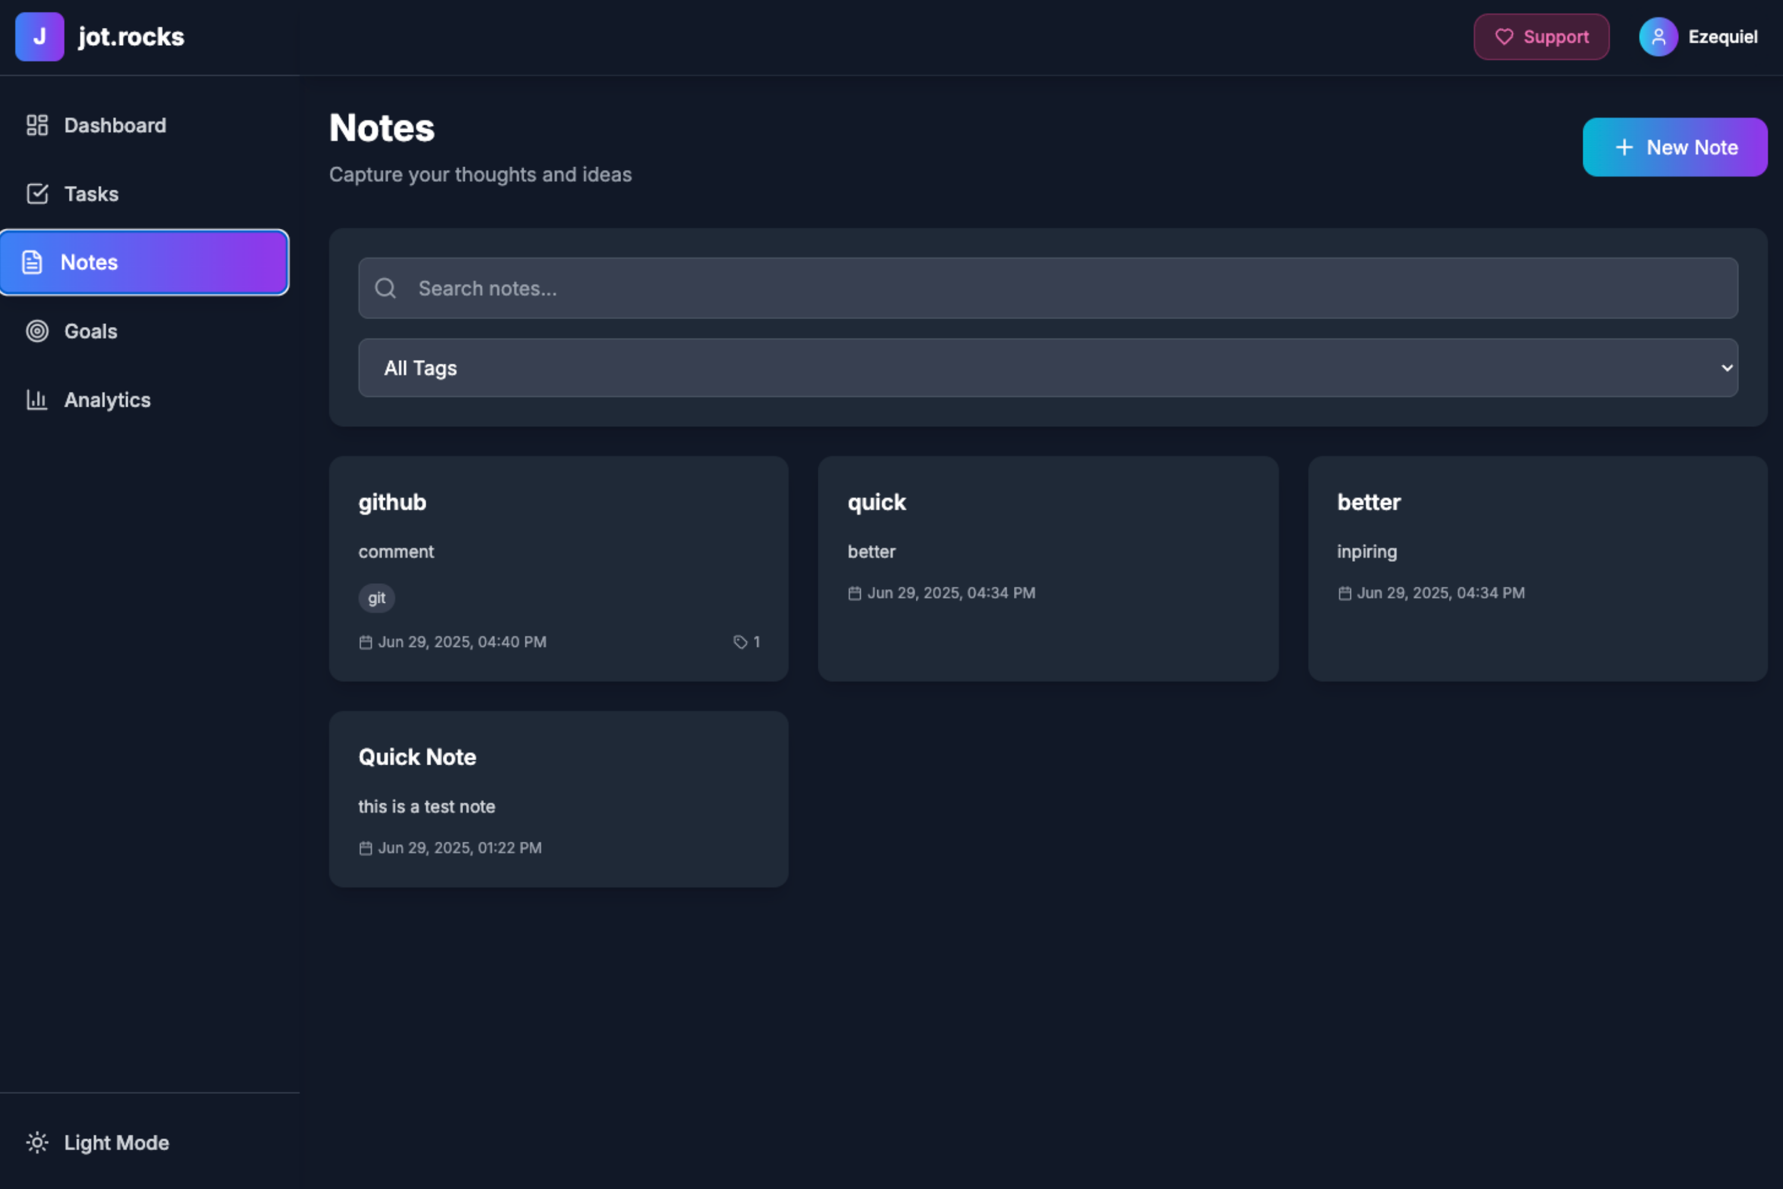Select the git tag chip on github note
The width and height of the screenshot is (1783, 1189).
coord(377,598)
